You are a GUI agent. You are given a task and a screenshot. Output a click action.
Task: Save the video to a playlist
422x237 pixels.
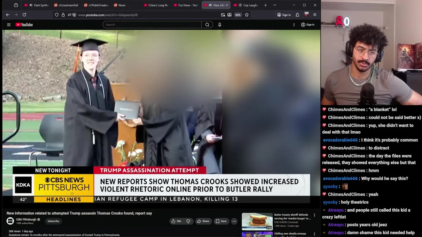coord(221,221)
